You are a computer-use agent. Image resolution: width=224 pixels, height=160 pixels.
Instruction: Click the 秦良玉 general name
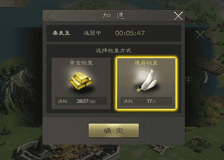pyautogui.click(x=61, y=33)
